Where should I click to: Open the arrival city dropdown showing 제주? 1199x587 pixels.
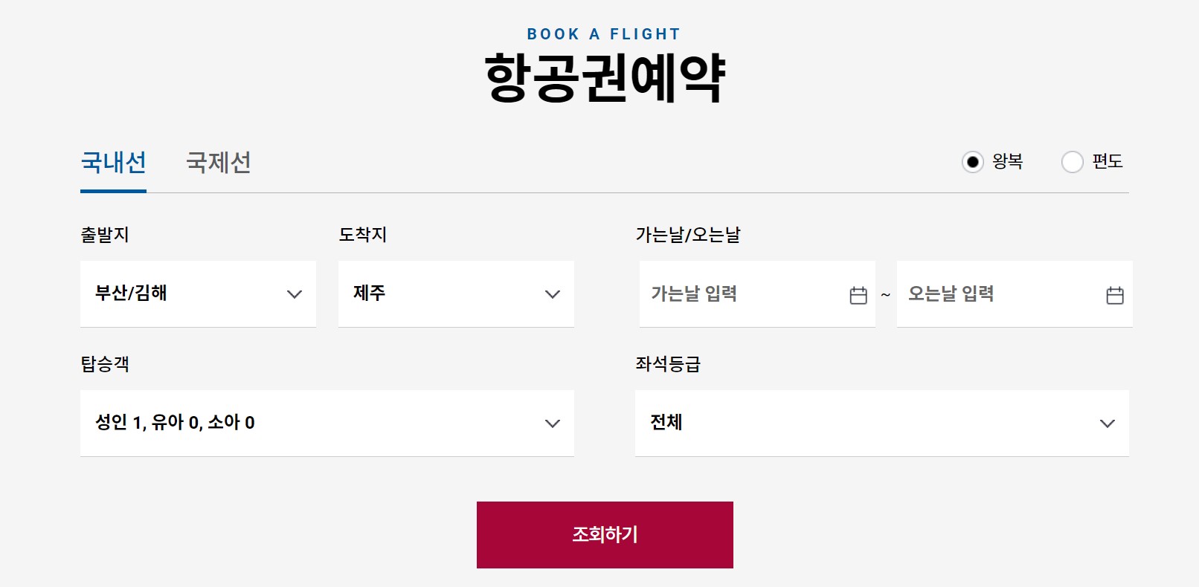(x=455, y=294)
